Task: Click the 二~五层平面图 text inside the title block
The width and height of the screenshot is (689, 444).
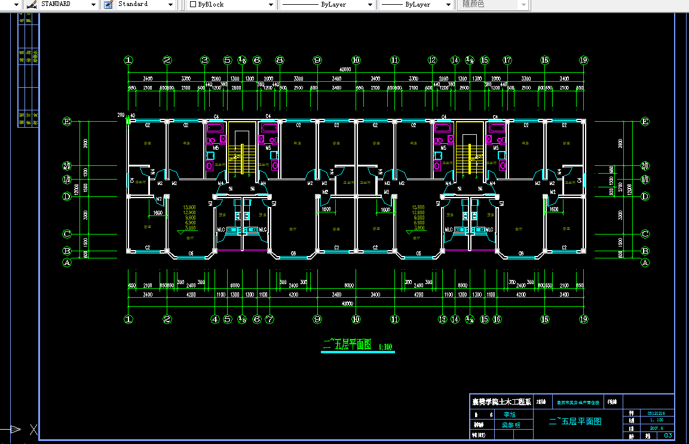Action: pos(575,422)
